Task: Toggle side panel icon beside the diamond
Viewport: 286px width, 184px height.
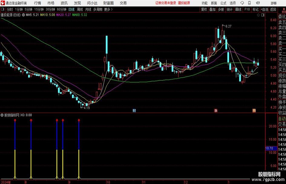Action: tap(263, 15)
